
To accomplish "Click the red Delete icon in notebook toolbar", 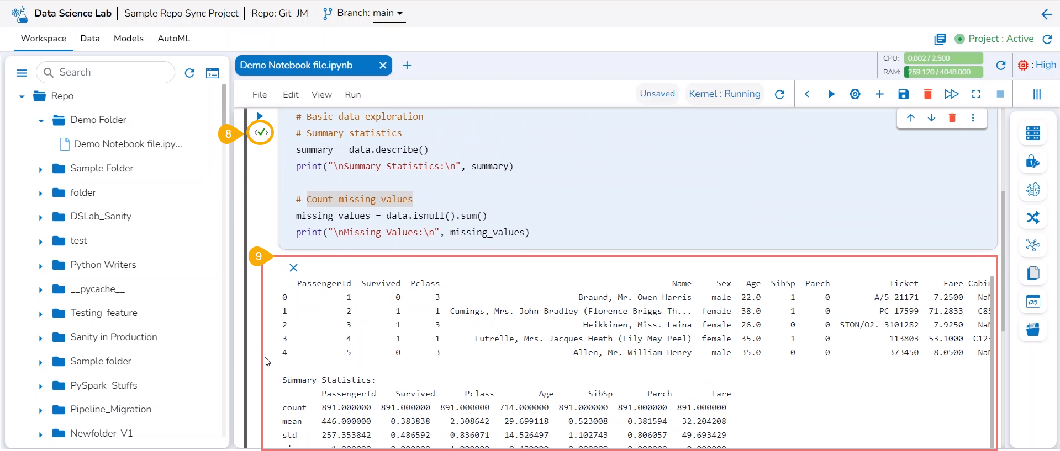I will (x=927, y=94).
